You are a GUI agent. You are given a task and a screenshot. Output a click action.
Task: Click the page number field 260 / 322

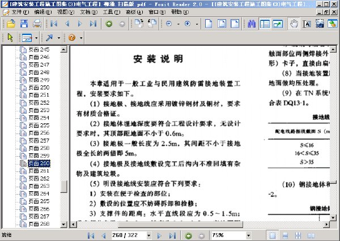click(x=129, y=235)
